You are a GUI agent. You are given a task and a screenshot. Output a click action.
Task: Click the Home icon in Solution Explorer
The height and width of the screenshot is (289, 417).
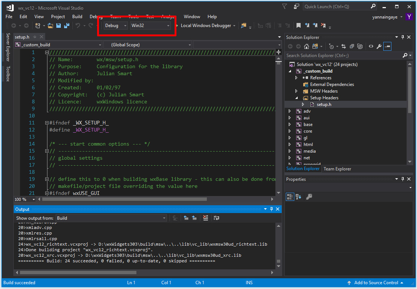click(307, 46)
